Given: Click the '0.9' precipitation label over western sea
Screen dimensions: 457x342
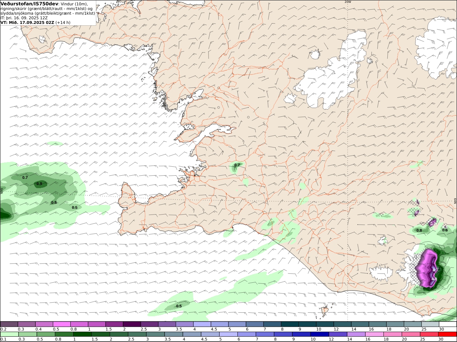Looking at the screenshot, I should 39,184.
